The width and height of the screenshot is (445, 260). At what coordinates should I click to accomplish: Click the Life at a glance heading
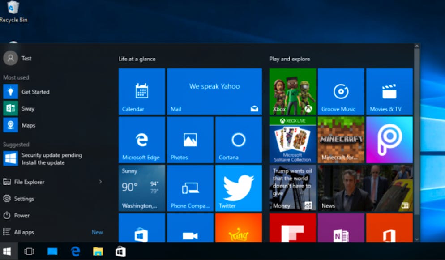(x=137, y=59)
